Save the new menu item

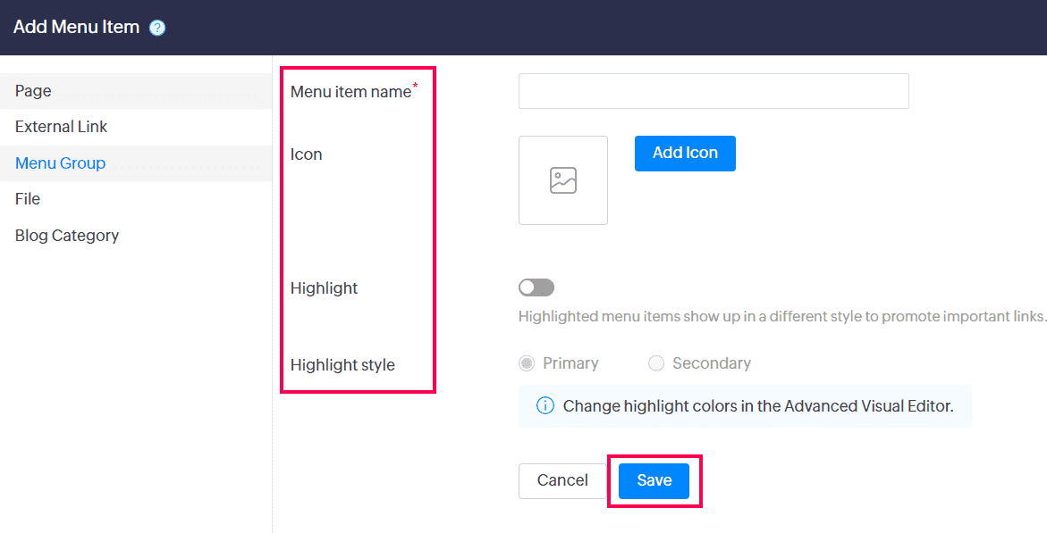(x=654, y=481)
